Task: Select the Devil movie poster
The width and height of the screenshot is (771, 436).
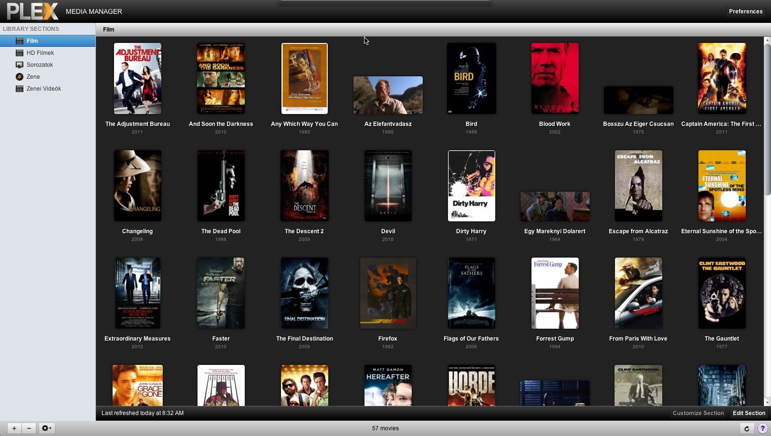Action: (388, 186)
